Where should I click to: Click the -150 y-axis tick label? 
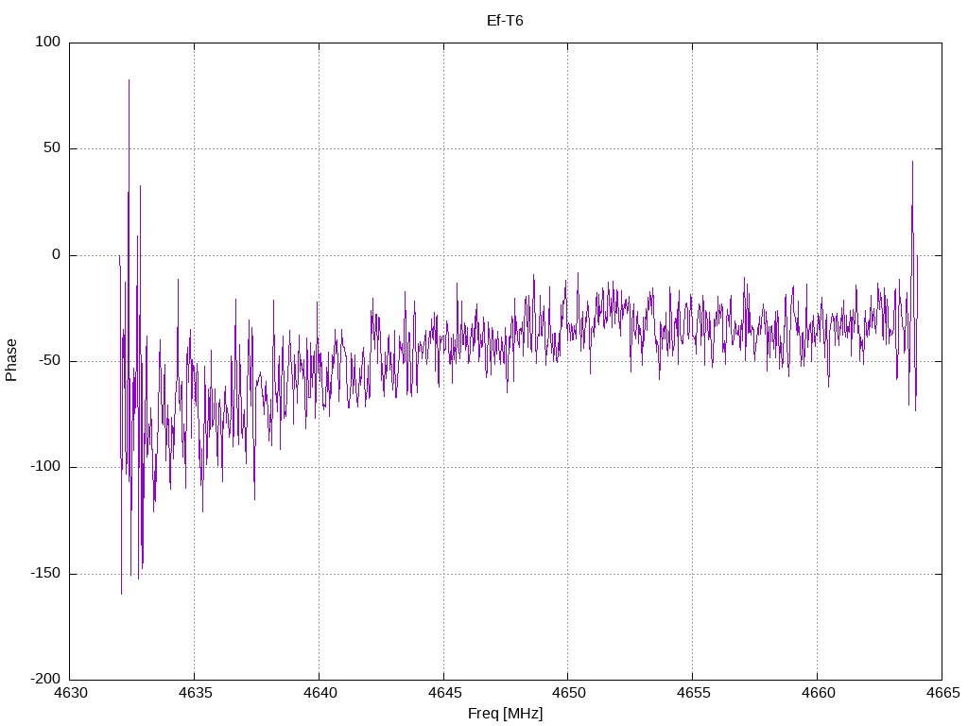(x=45, y=573)
